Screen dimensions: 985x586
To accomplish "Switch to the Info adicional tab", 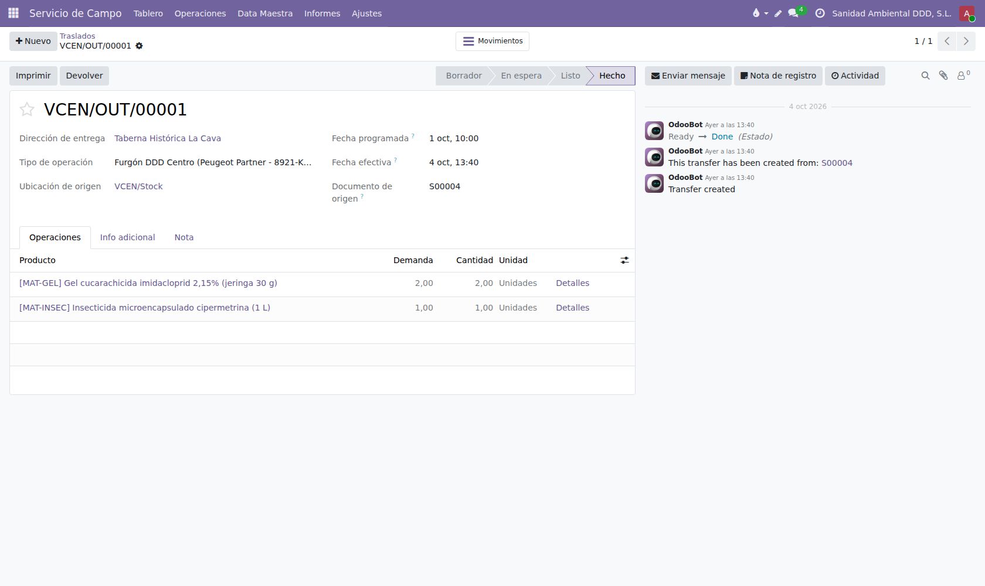I will (x=127, y=237).
